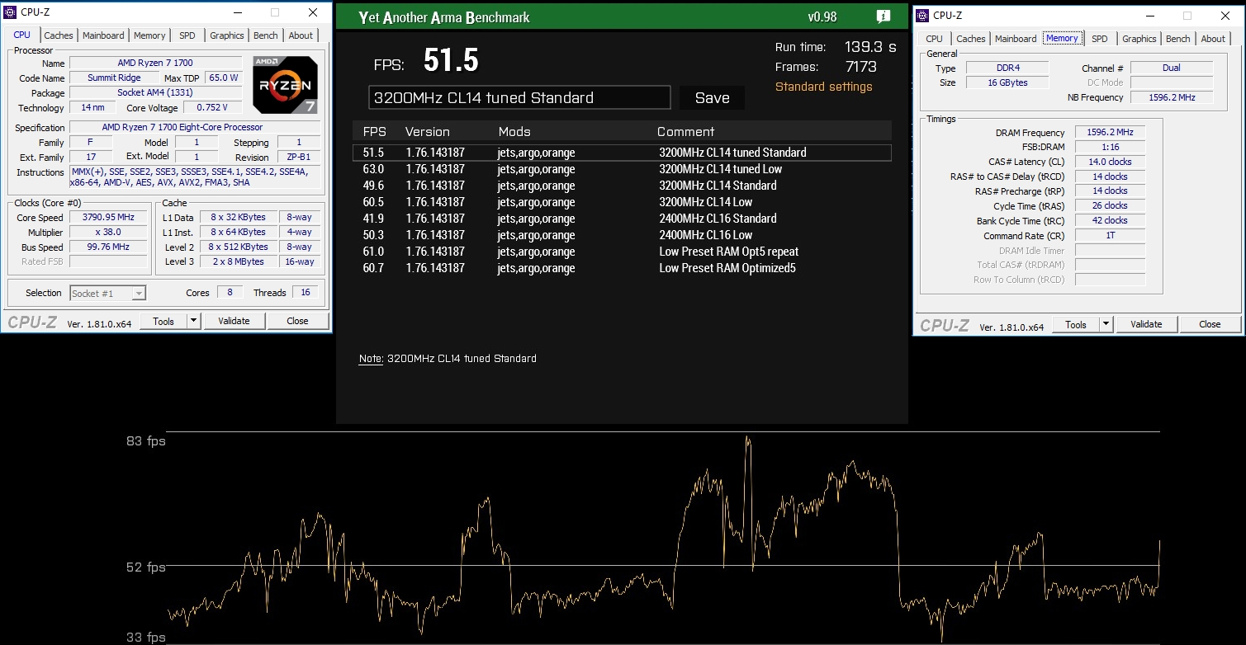Select result row 3200MHz CL14 Low
The height and width of the screenshot is (645, 1246).
tap(622, 202)
